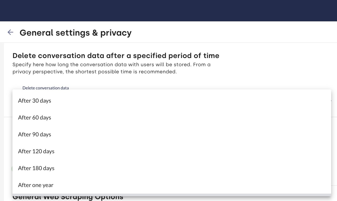The height and width of the screenshot is (201, 337).
Task: Pick the After 180 days option
Action: click(36, 168)
